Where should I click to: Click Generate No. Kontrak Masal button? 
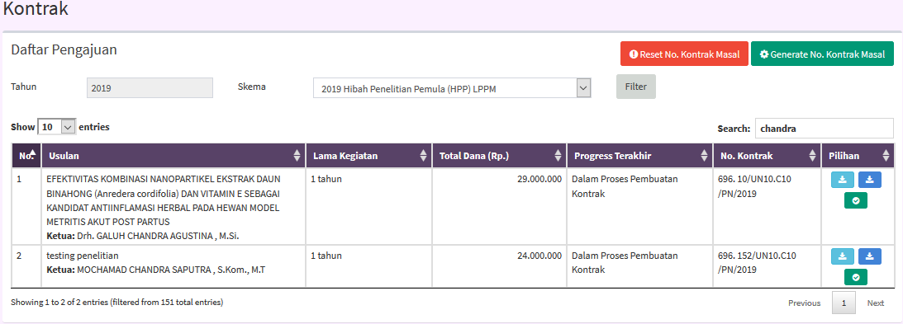click(x=822, y=54)
